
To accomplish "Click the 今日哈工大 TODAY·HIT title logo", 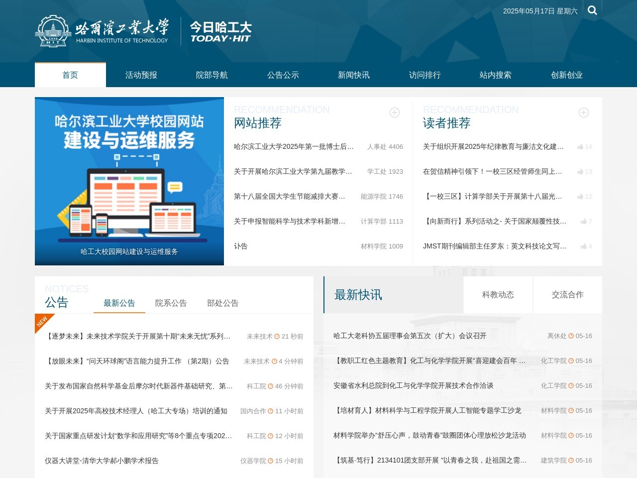I will click(x=220, y=31).
